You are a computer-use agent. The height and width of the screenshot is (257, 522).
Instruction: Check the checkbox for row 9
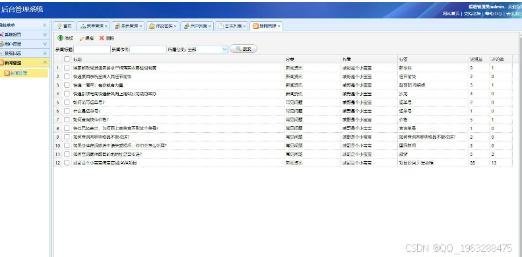click(67, 137)
